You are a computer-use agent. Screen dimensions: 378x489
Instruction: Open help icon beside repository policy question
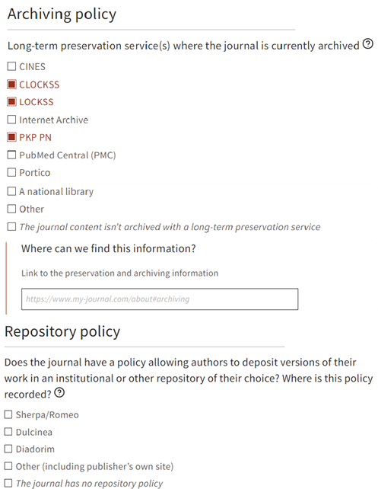[x=59, y=392]
